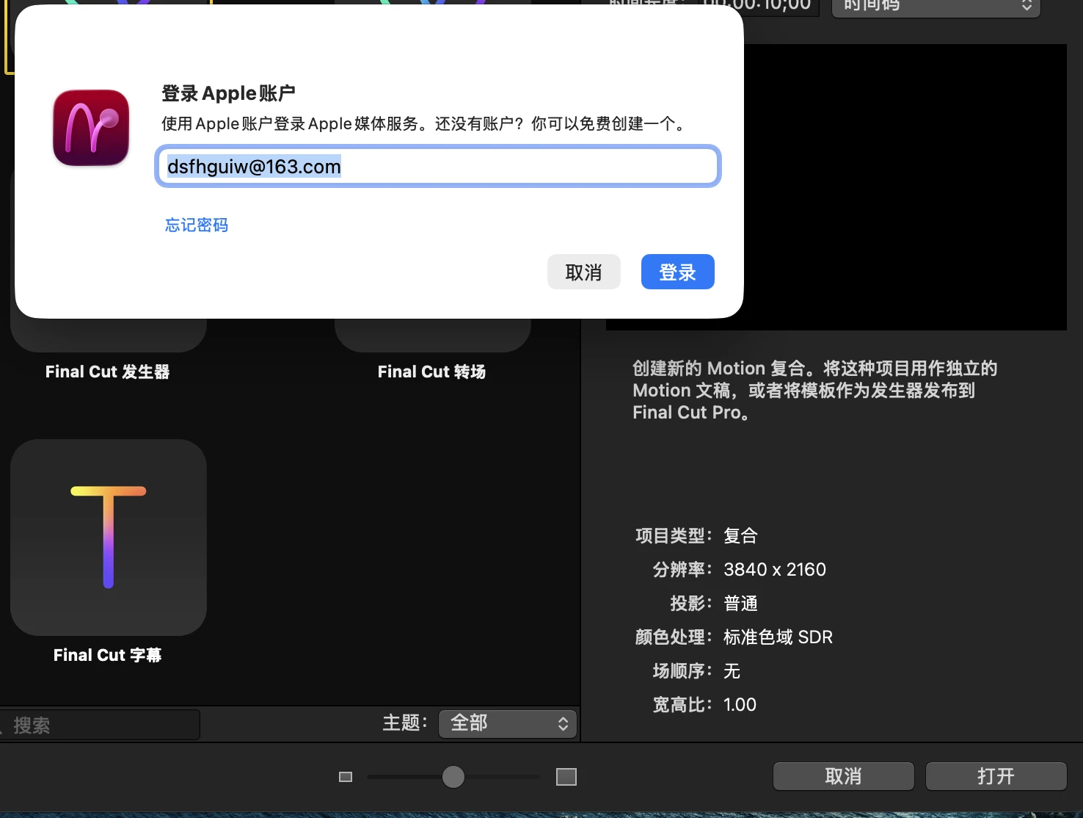The height and width of the screenshot is (818, 1083).
Task: Select the Final Cut 发生器 label
Action: pyautogui.click(x=108, y=372)
